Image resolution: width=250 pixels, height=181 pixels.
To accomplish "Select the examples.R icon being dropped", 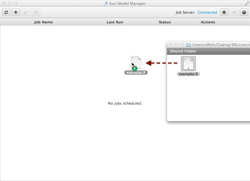I will (x=136, y=62).
